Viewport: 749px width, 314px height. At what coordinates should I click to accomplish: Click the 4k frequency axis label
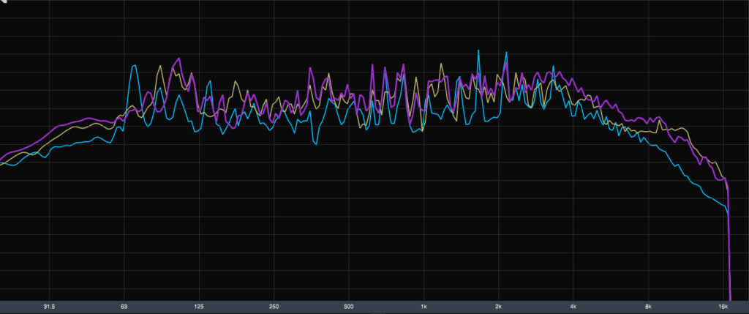[x=573, y=306]
